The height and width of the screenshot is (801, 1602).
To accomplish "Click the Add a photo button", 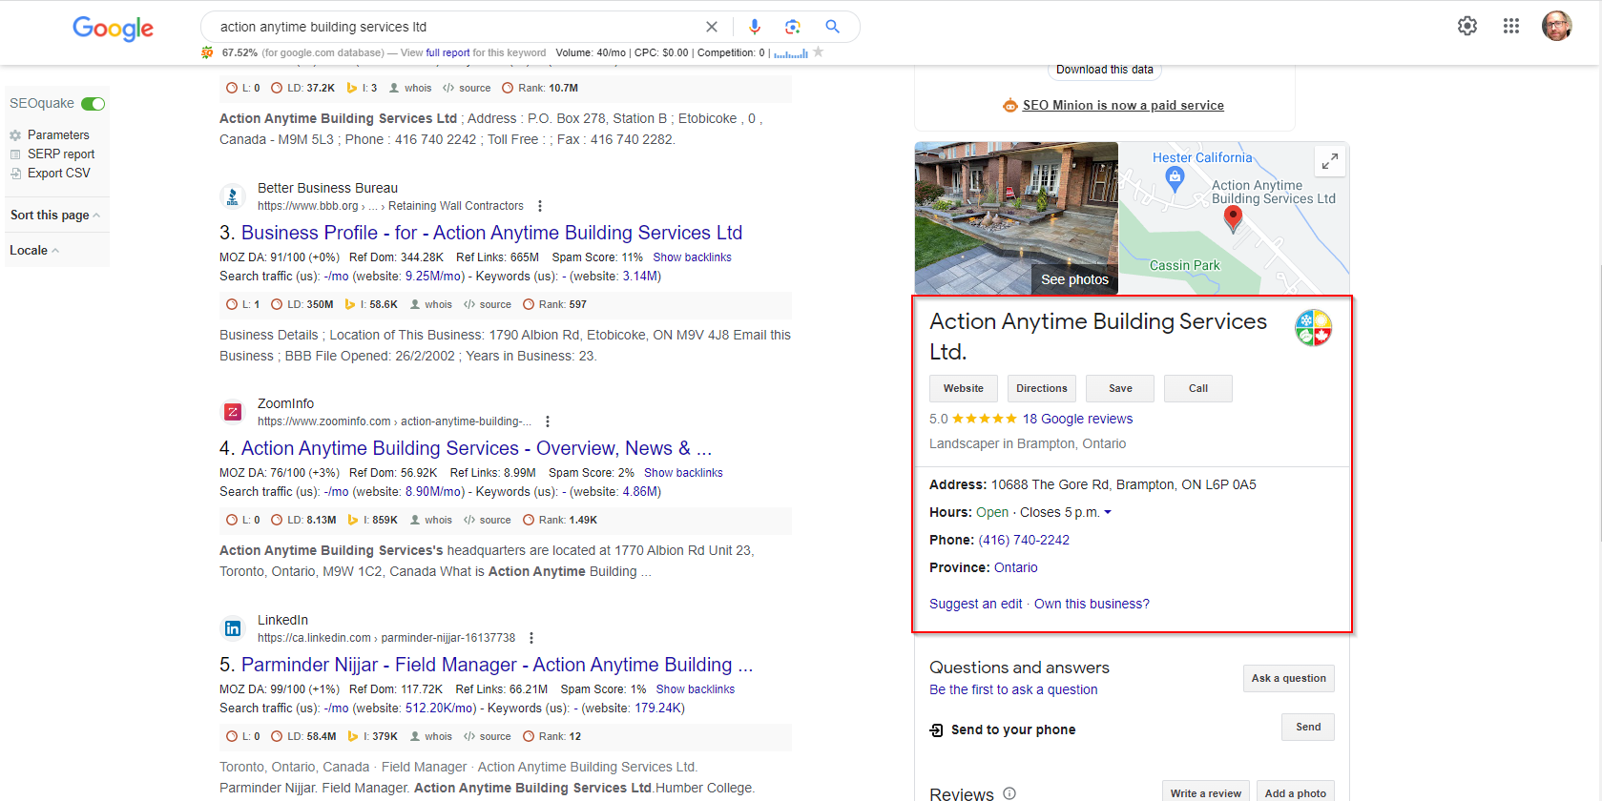I will click(x=1296, y=793).
